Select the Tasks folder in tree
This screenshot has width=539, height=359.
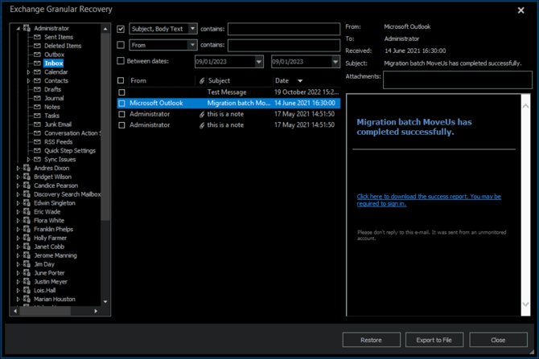click(x=51, y=116)
